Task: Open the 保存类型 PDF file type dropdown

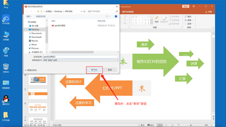Action: [81, 60]
